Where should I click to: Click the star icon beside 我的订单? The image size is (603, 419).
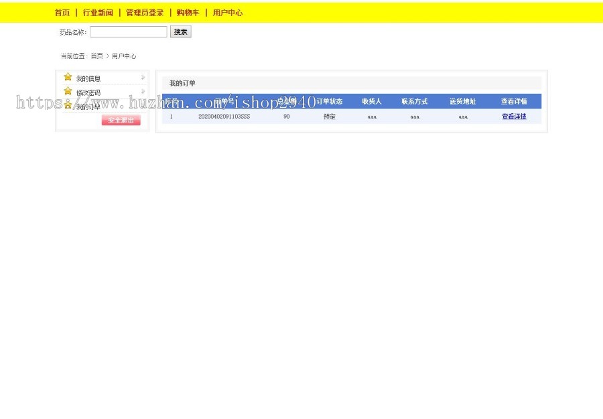coord(68,105)
